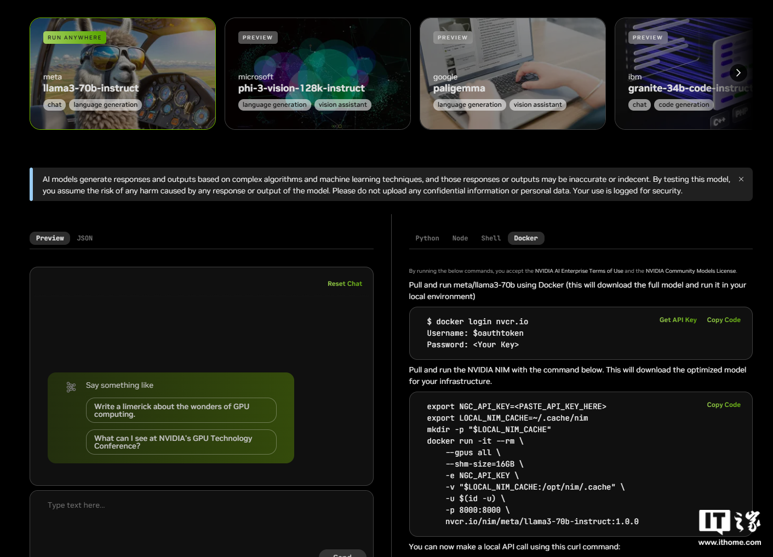This screenshot has height=557, width=773.
Task: Copy code of the docker run block
Action: (724, 405)
